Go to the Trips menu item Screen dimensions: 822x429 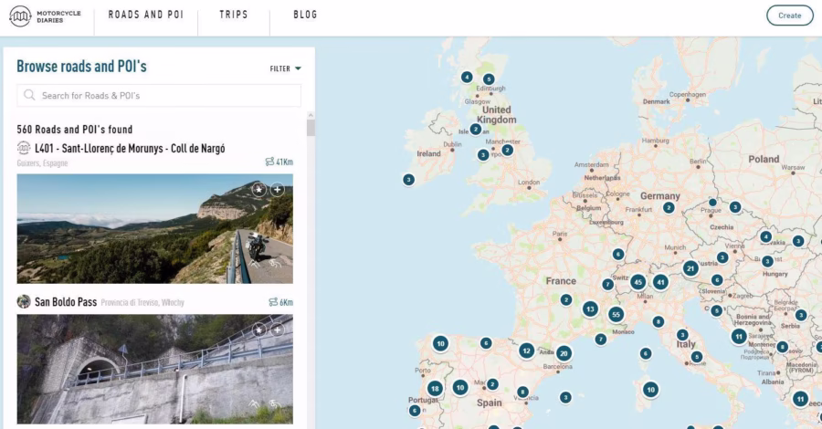(x=234, y=16)
